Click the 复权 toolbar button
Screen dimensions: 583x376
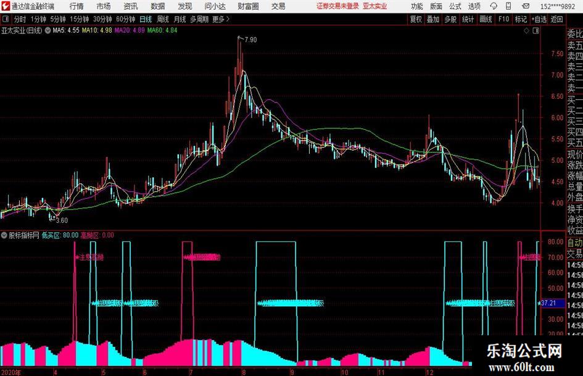pos(416,19)
